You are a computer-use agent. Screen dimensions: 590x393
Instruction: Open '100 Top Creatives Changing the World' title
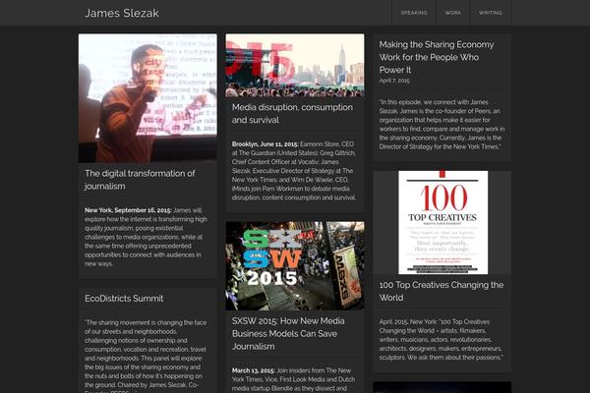point(441,291)
